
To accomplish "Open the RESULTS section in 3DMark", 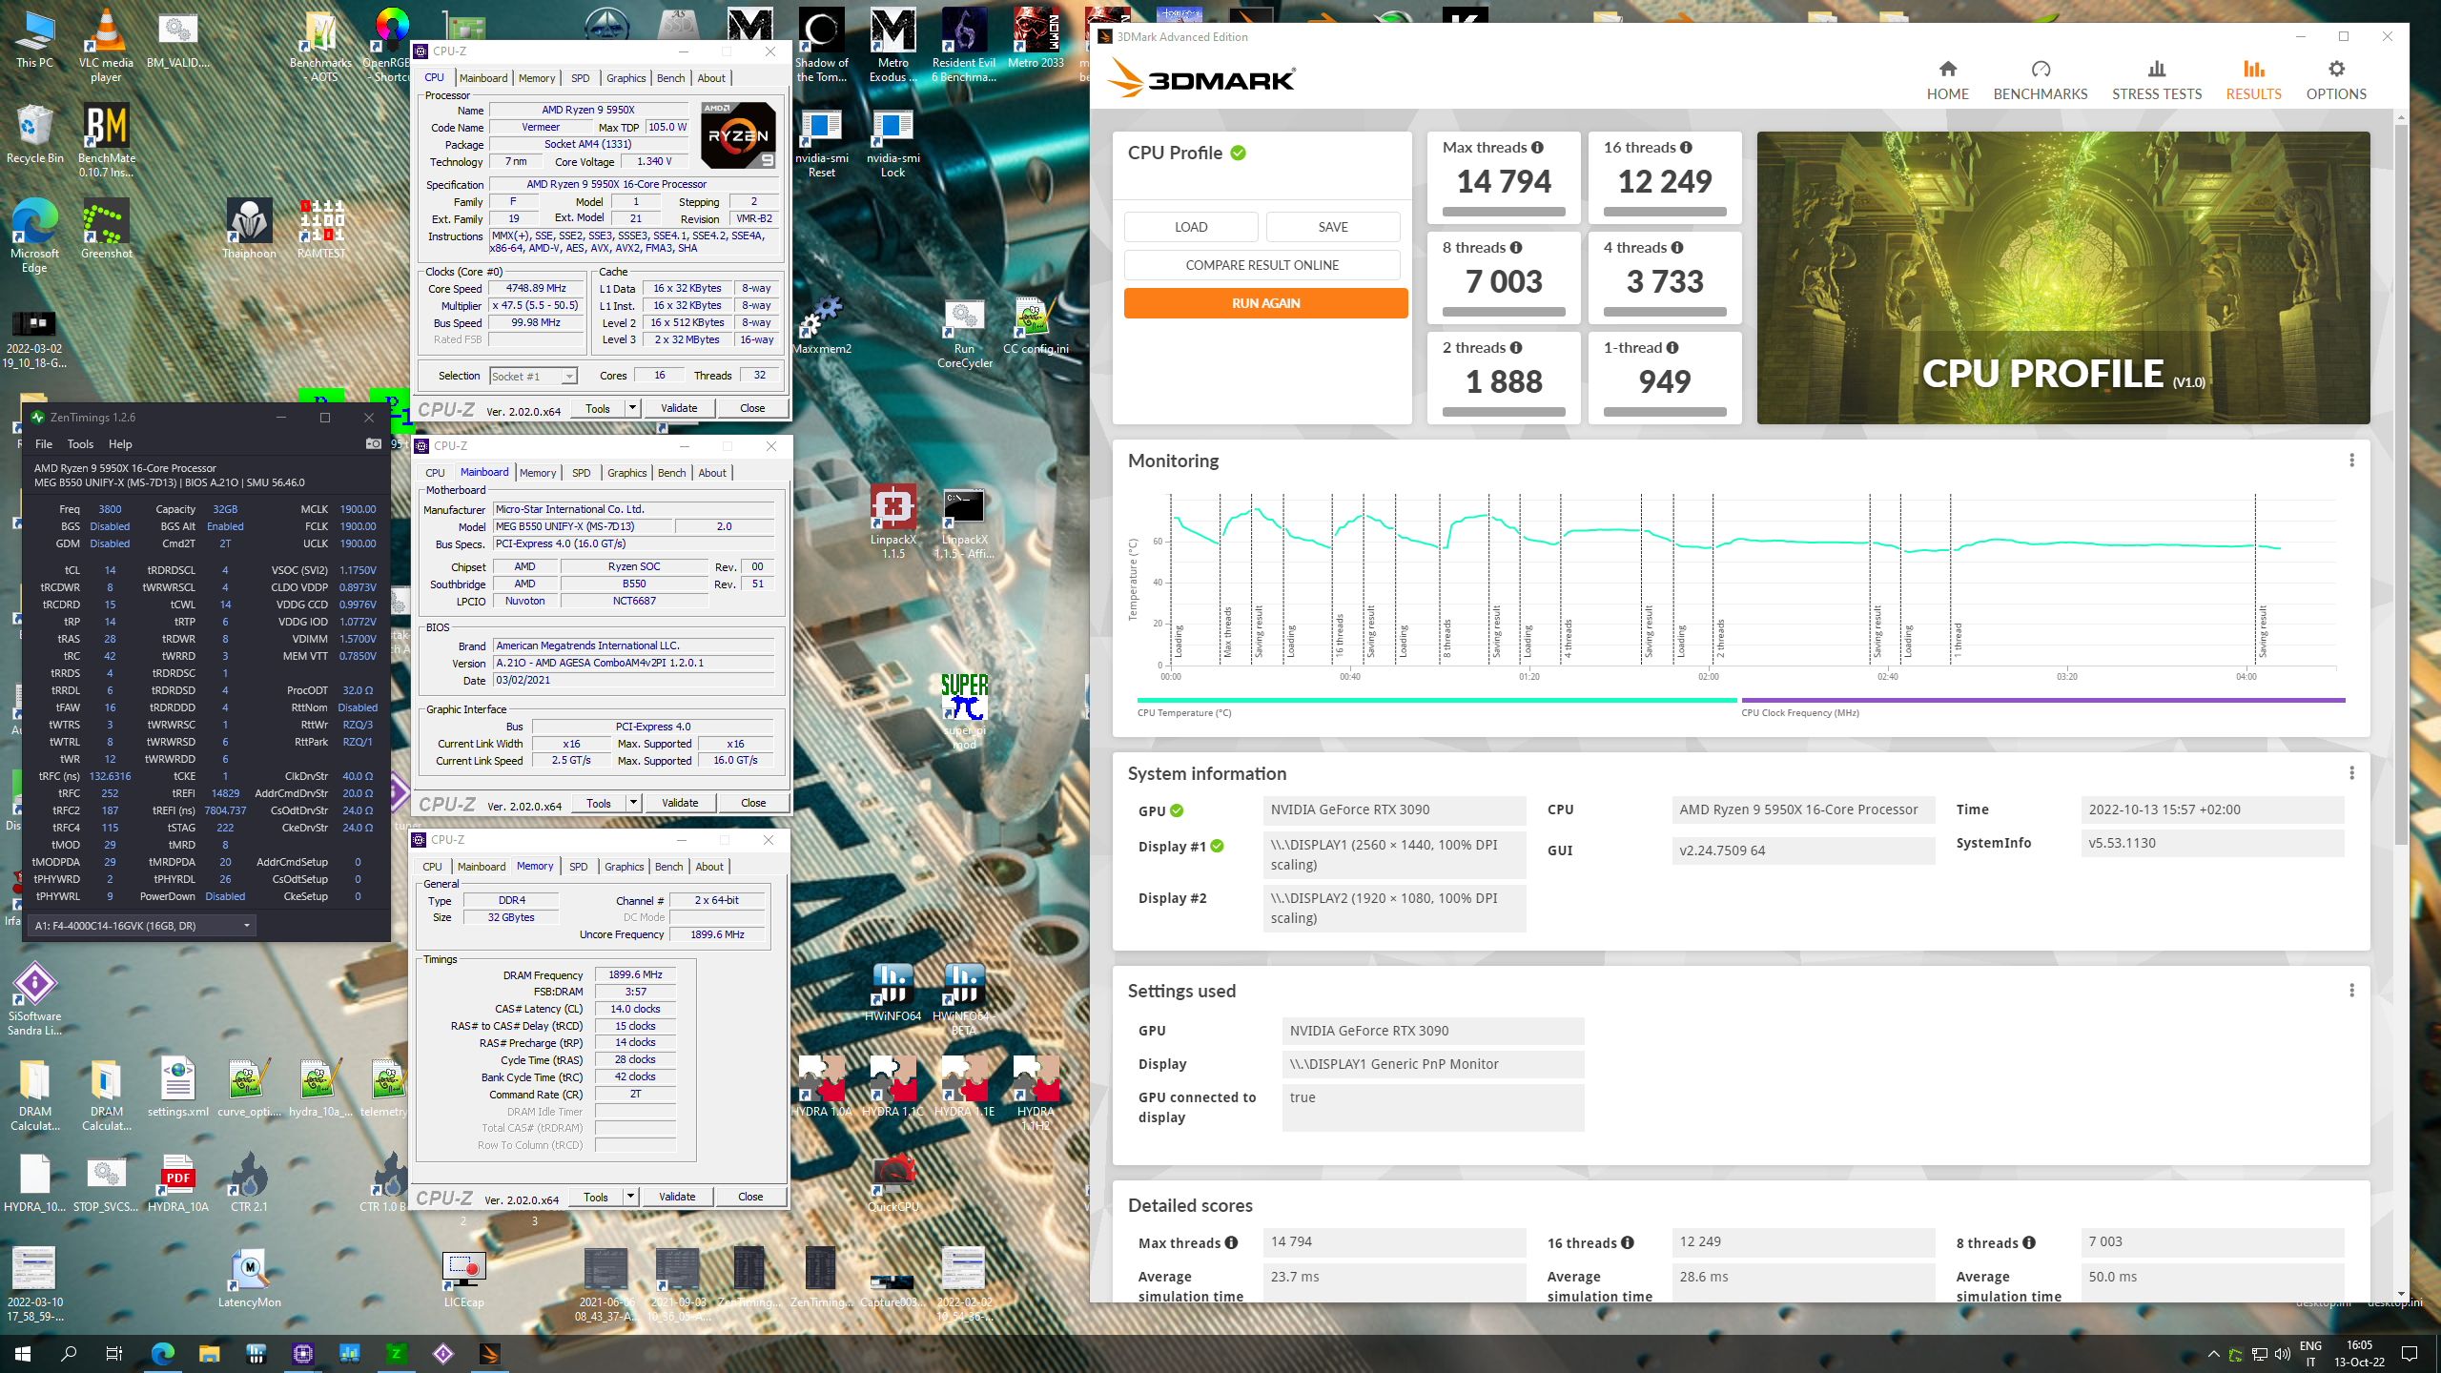I will pos(2253,80).
